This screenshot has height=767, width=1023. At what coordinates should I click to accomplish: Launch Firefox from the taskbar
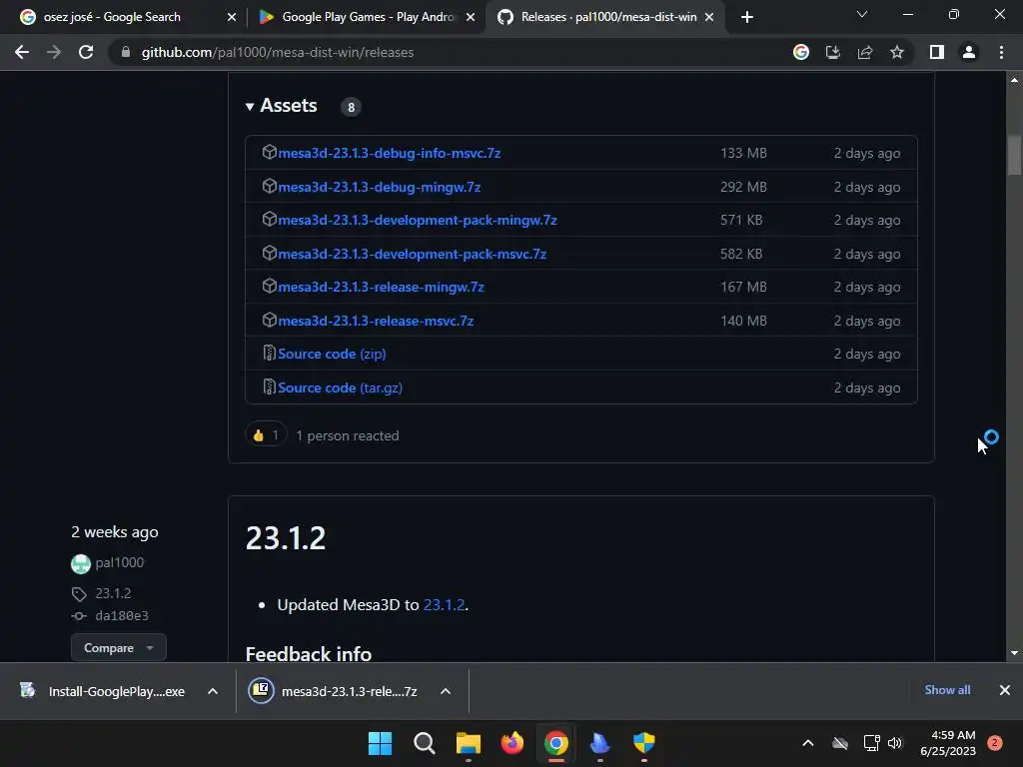point(512,743)
